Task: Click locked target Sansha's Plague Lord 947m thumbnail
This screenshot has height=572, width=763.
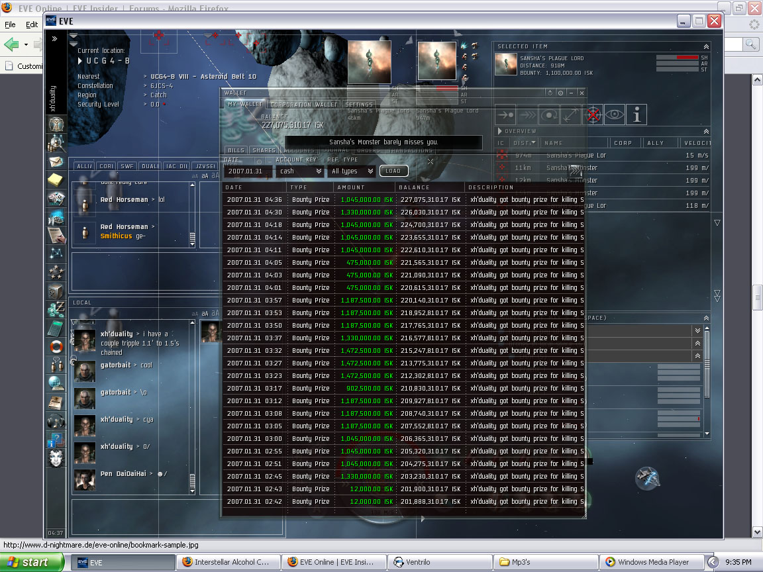Action: point(437,62)
